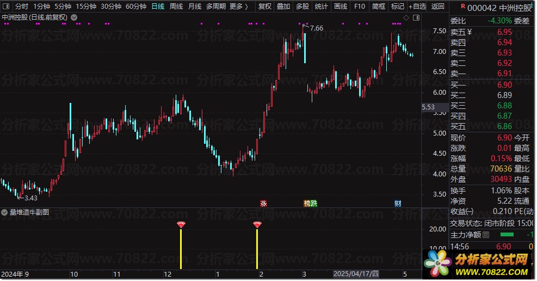The width and height of the screenshot is (537, 281).
Task: Click the 涨幅 0.15% value
Action: click(502, 158)
